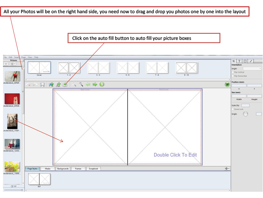The height and width of the screenshot is (198, 263).
Task: Click the auto fill picture boxes button
Action: pos(65,85)
